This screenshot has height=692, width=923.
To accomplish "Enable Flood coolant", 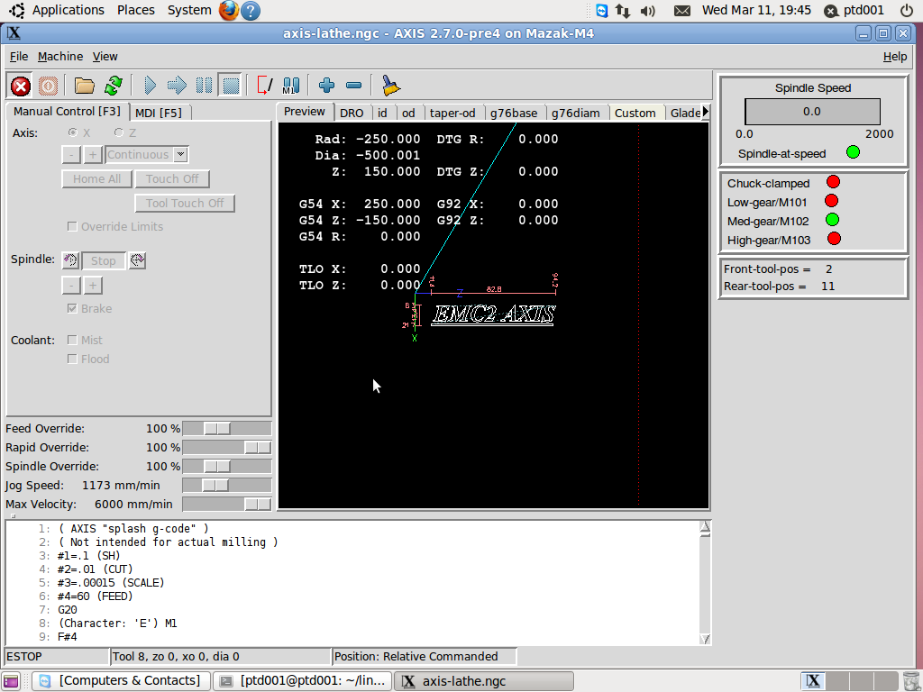I will [72, 359].
